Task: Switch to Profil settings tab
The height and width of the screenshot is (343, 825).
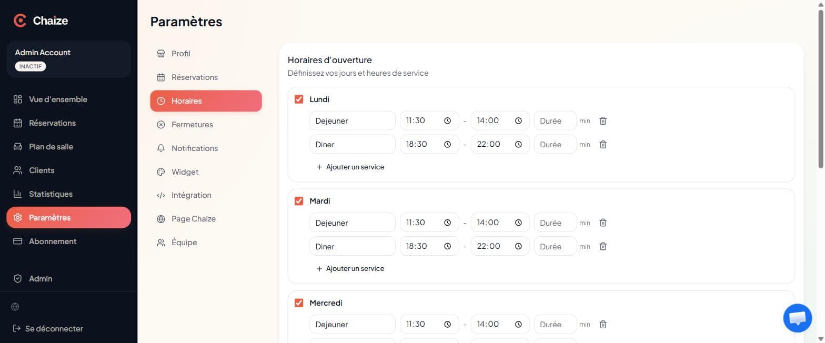Action: [206, 54]
